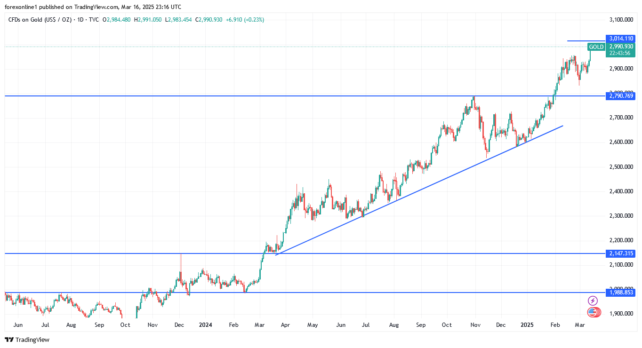Select the 3,014.110 blue price label
The height and width of the screenshot is (348, 642).
621,39
